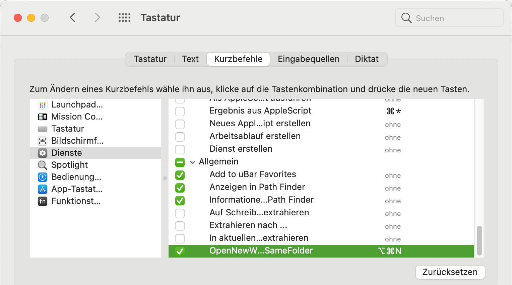Select the Bedienungshilfen accessibility icon
Screen dimensions: 512x285
43,177
